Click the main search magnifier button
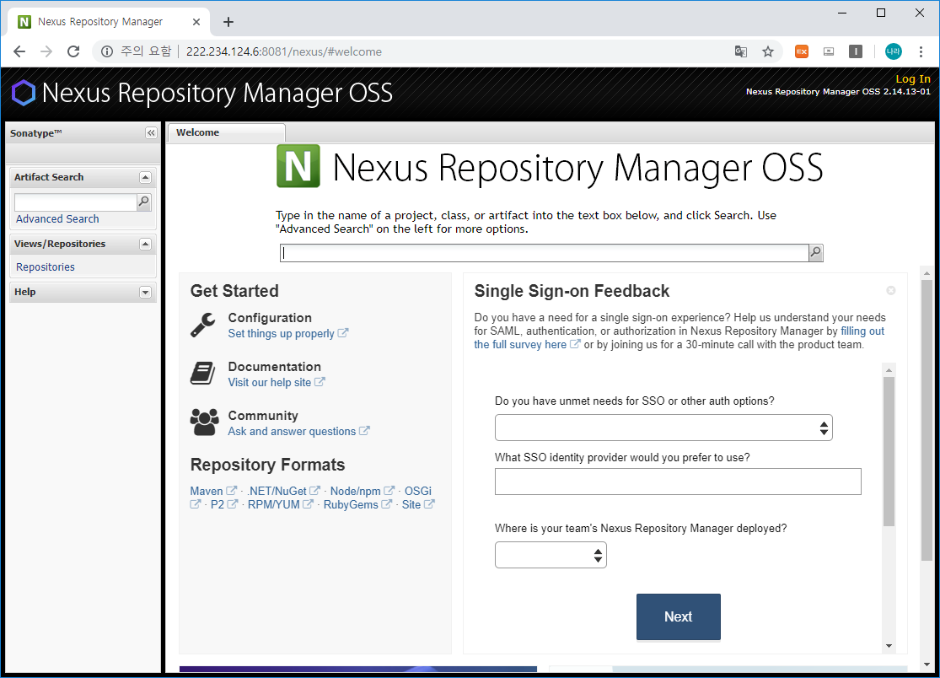The width and height of the screenshot is (940, 678). (816, 253)
